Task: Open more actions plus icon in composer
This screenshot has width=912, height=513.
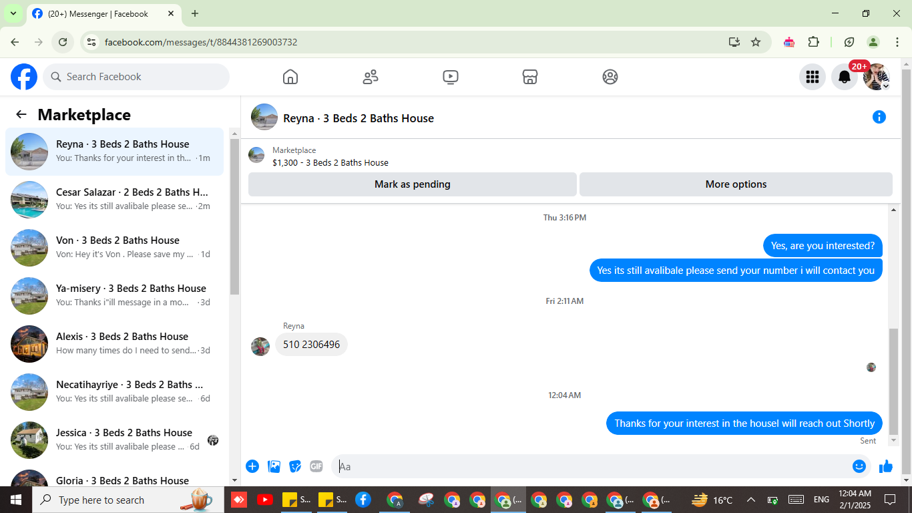Action: [252, 466]
